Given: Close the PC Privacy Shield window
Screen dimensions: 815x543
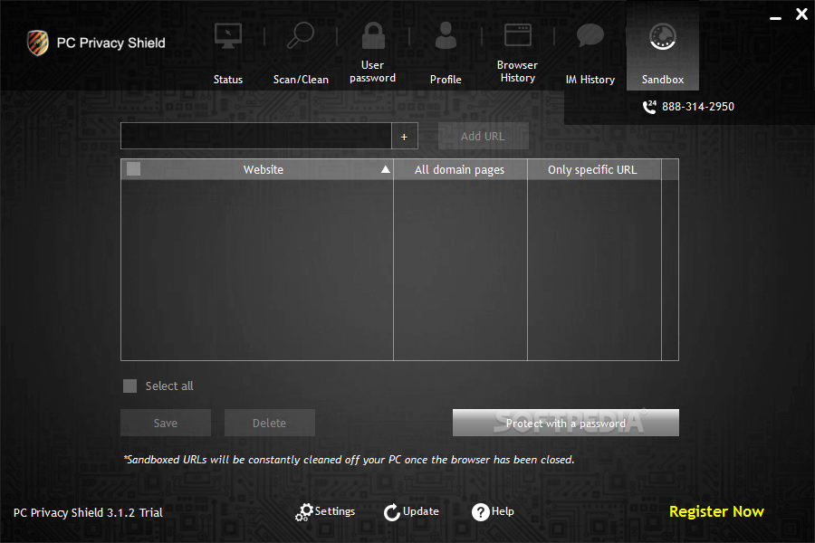Looking at the screenshot, I should click(x=801, y=14).
